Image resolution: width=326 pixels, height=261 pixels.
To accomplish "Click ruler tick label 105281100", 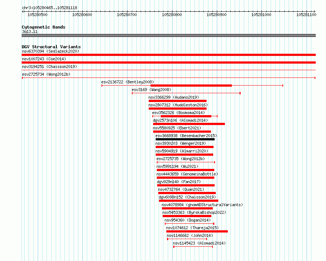I will [x=306, y=15].
